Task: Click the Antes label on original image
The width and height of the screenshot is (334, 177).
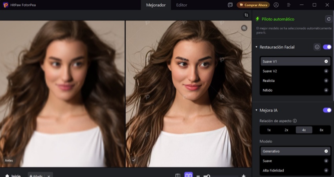Action: pos(9,160)
